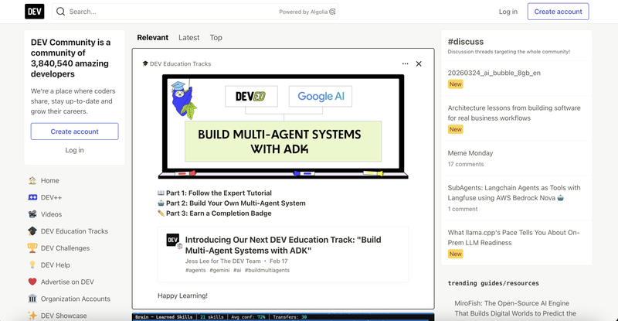618x321 pixels.
Task: Open DEV Challenges trophy item
Action: 65,248
